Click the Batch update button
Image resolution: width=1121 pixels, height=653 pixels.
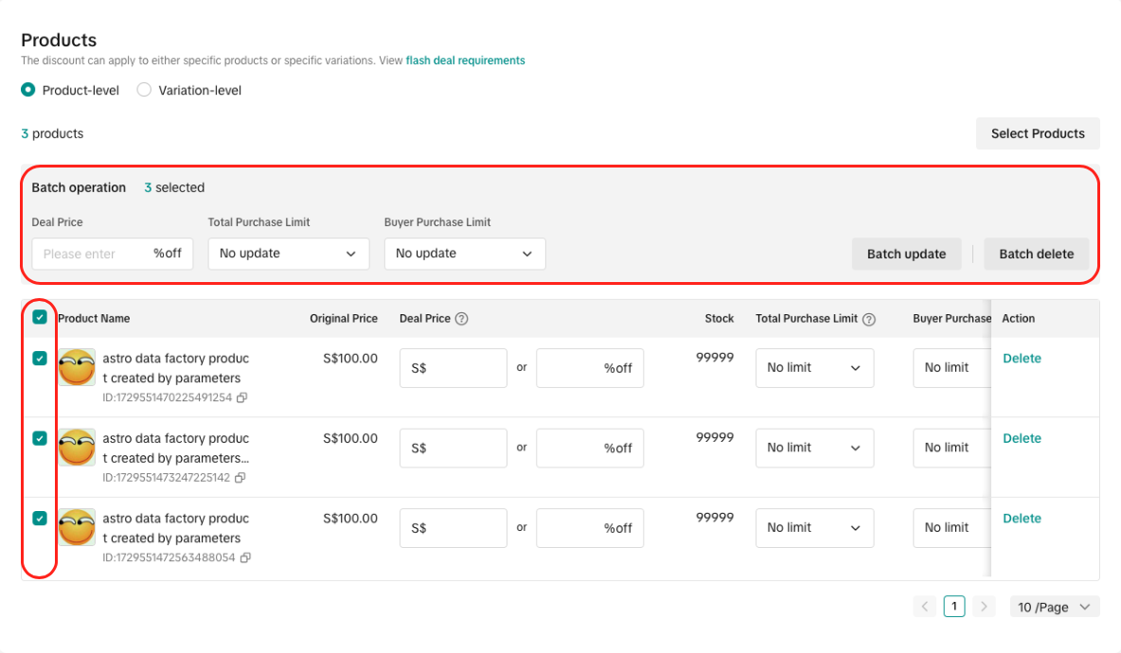click(906, 254)
